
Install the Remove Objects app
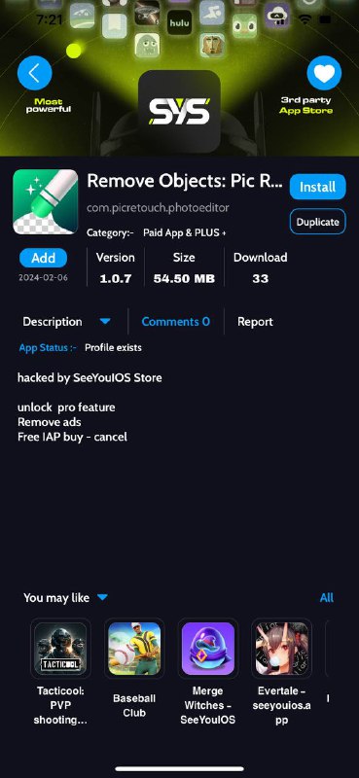[318, 187]
